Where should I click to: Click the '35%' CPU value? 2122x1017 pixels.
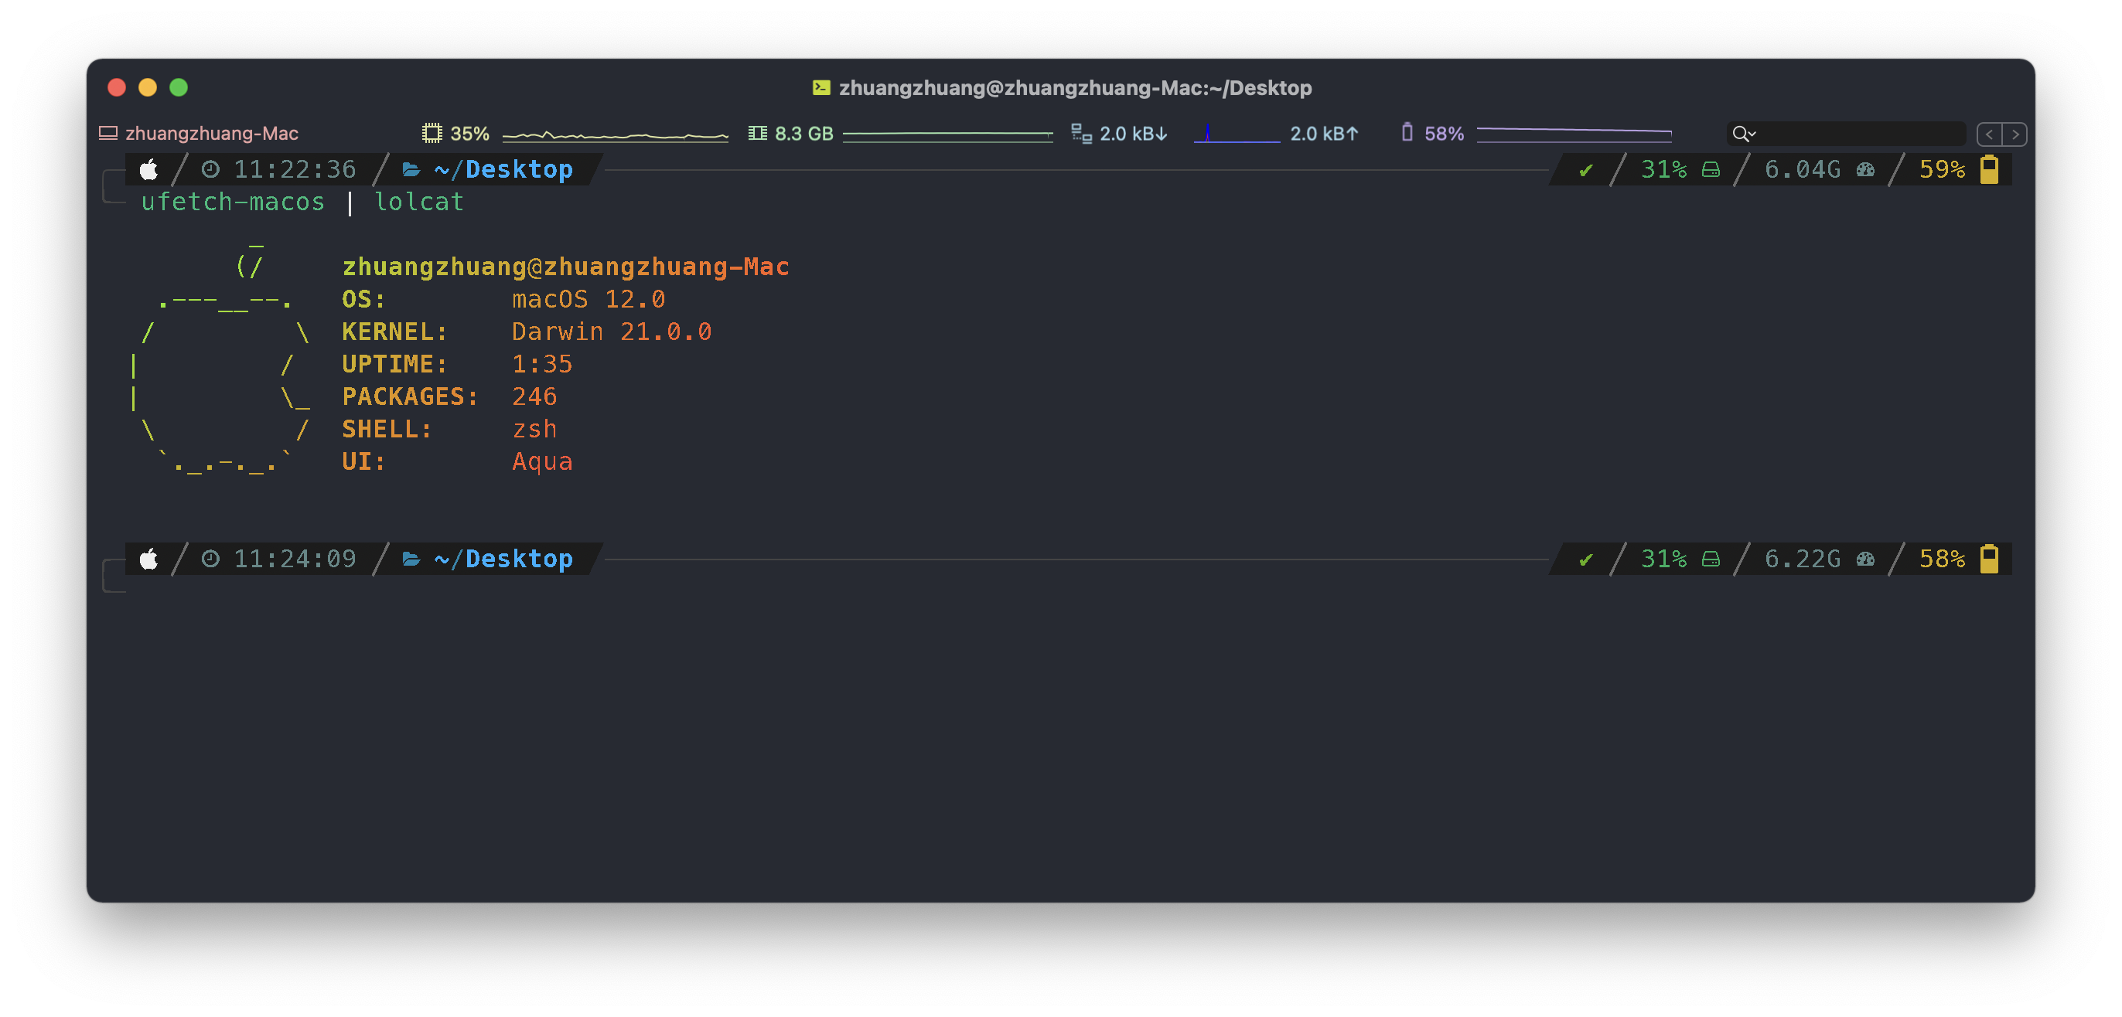469,134
